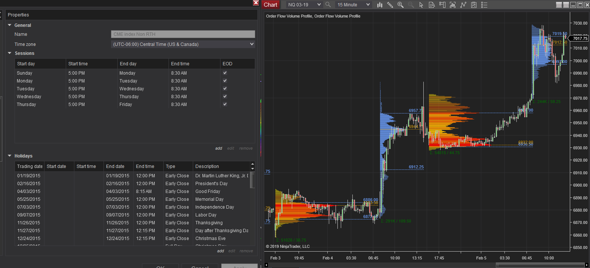Open the bar style chart icon

(x=380, y=5)
